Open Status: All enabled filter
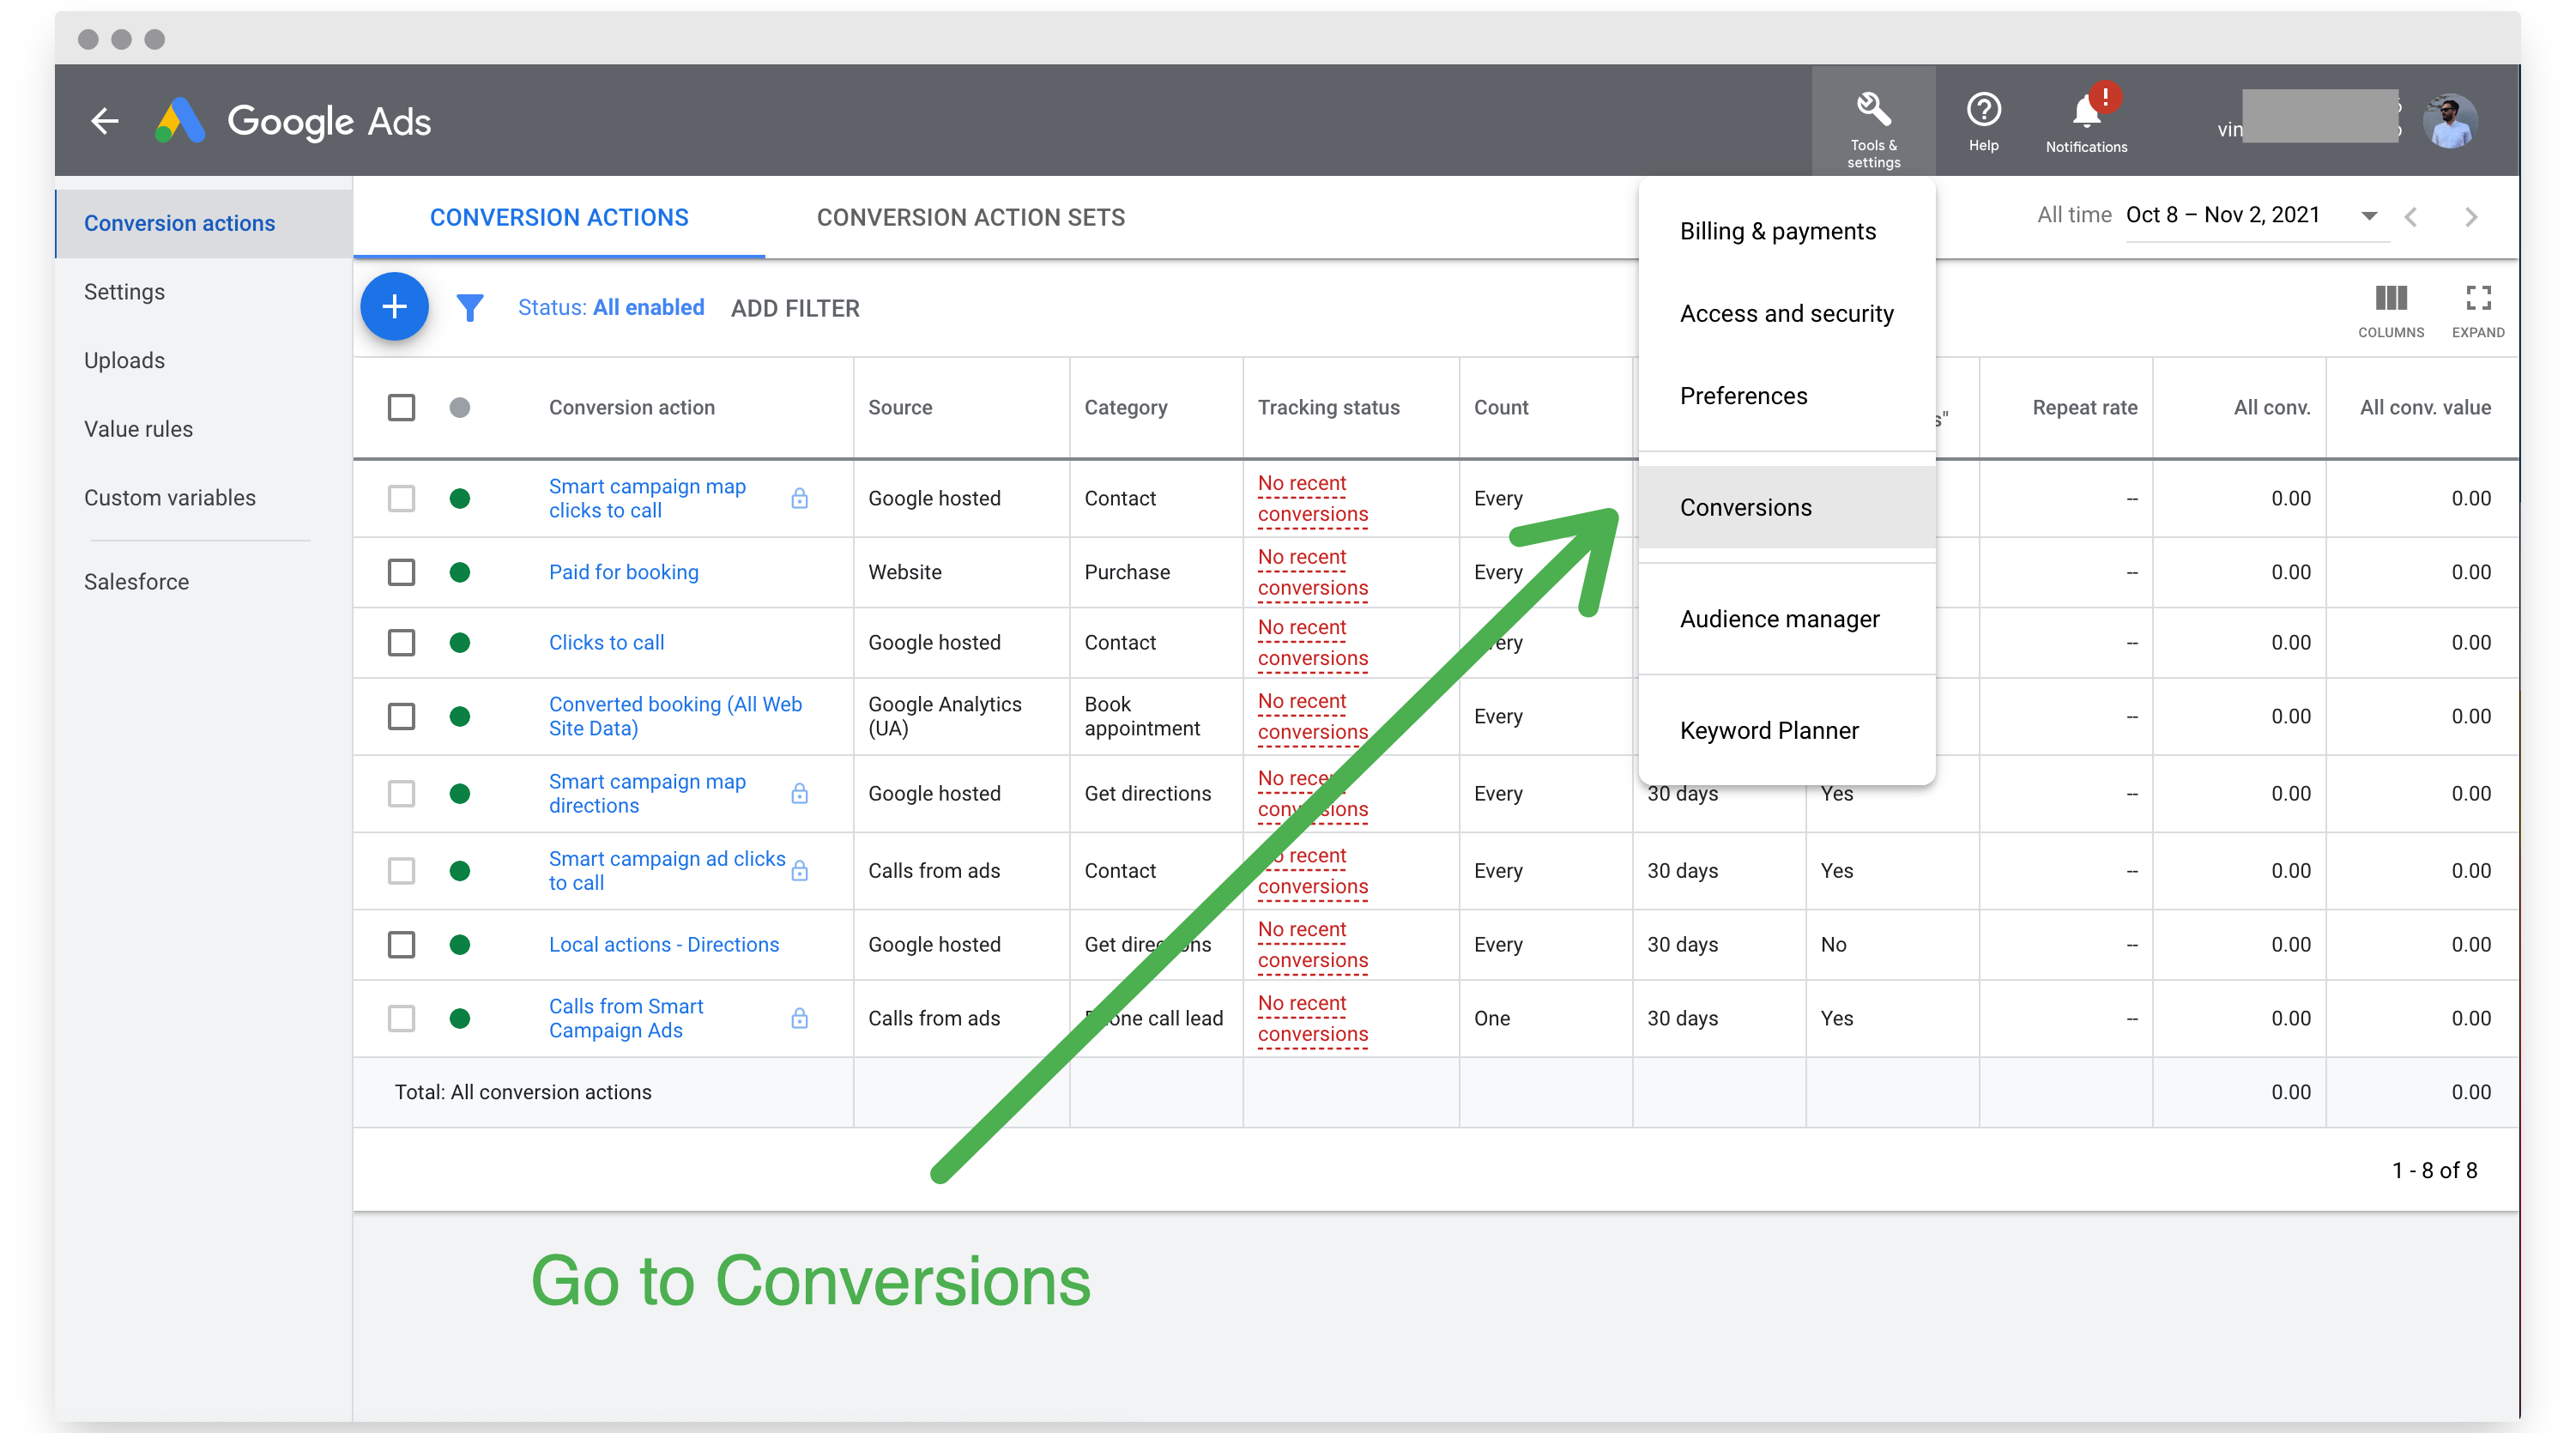This screenshot has height=1433, width=2576. 611,307
